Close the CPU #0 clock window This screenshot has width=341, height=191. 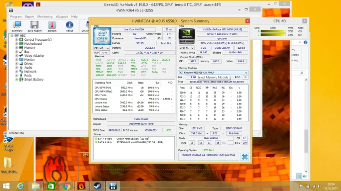click(305, 21)
